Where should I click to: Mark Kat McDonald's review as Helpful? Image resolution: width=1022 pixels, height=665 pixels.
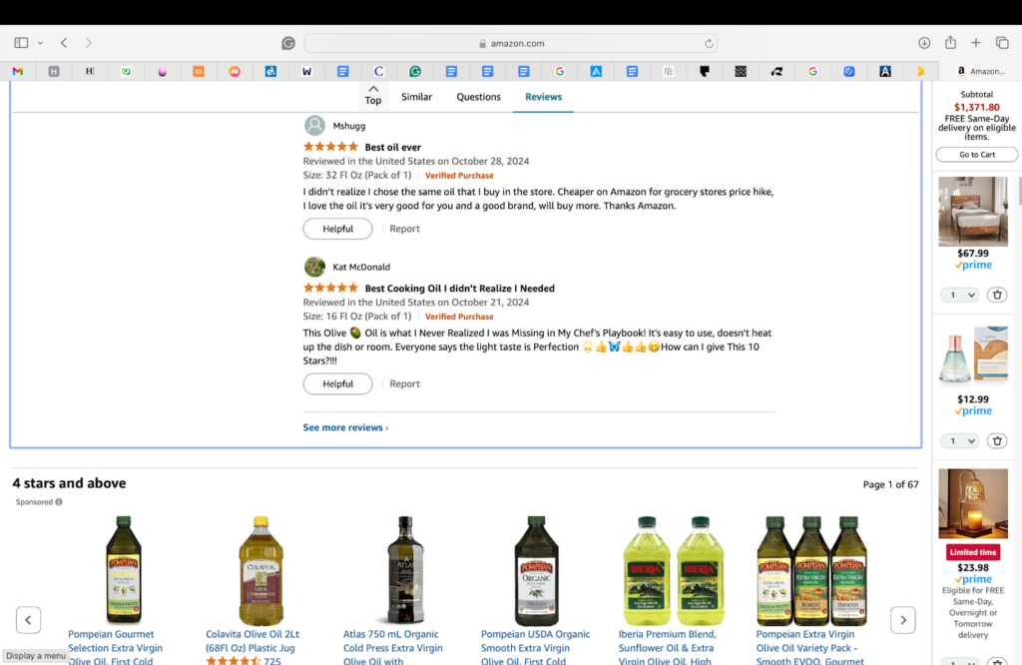[x=337, y=384]
